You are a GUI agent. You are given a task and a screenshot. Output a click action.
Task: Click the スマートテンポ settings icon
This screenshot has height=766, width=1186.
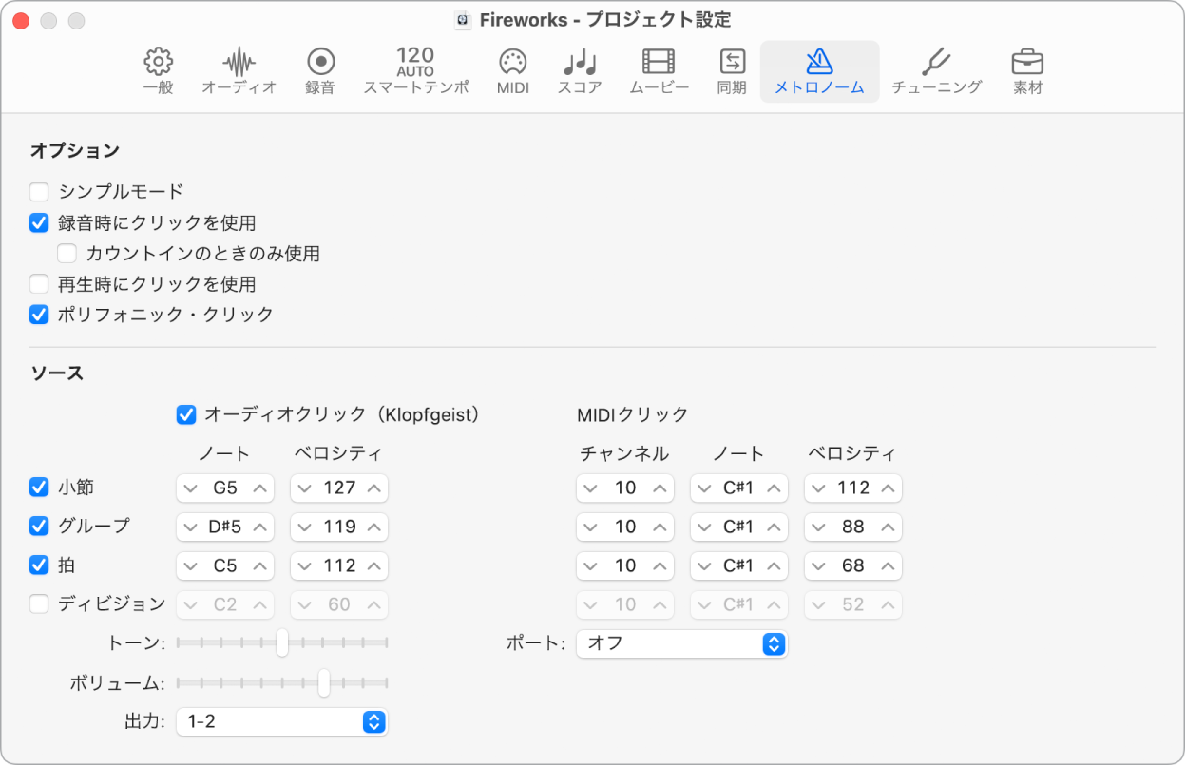click(x=415, y=68)
